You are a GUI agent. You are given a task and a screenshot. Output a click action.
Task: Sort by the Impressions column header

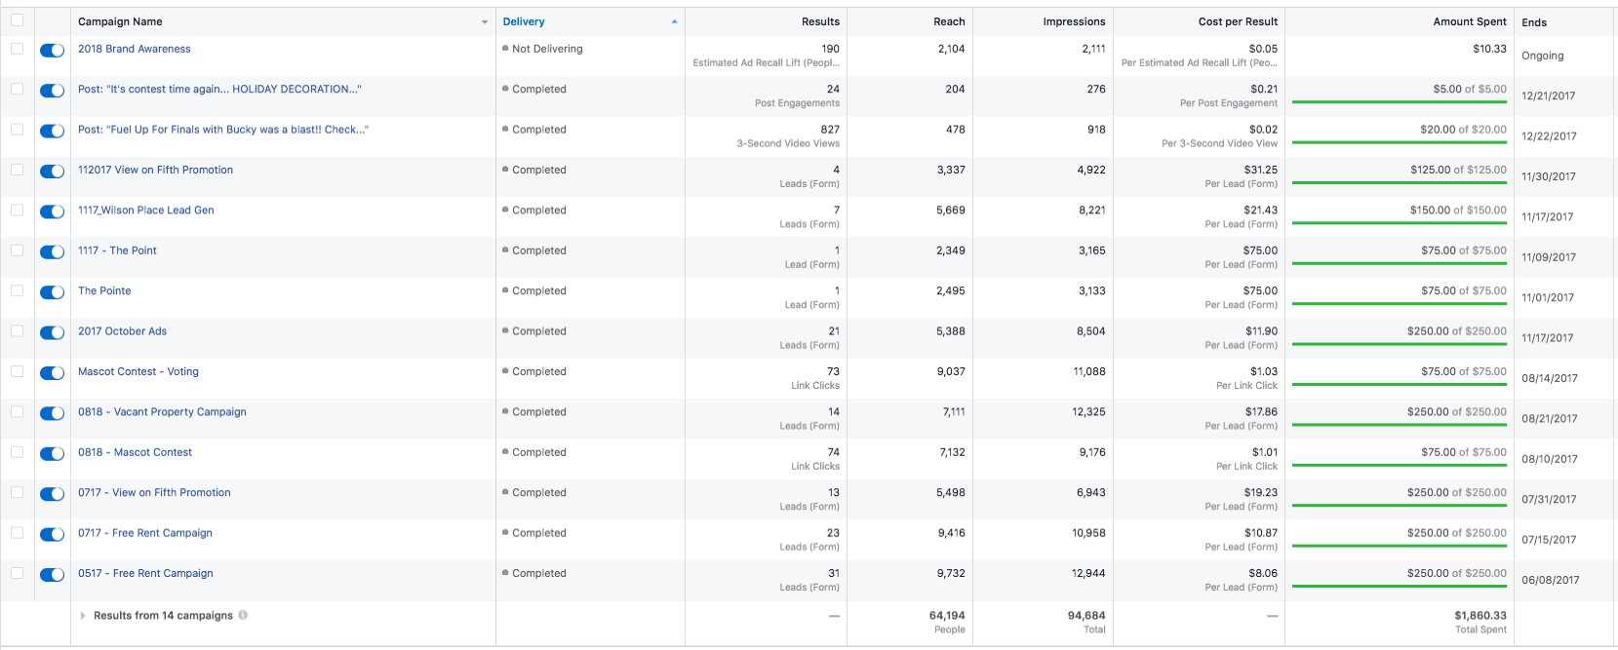pyautogui.click(x=1074, y=21)
